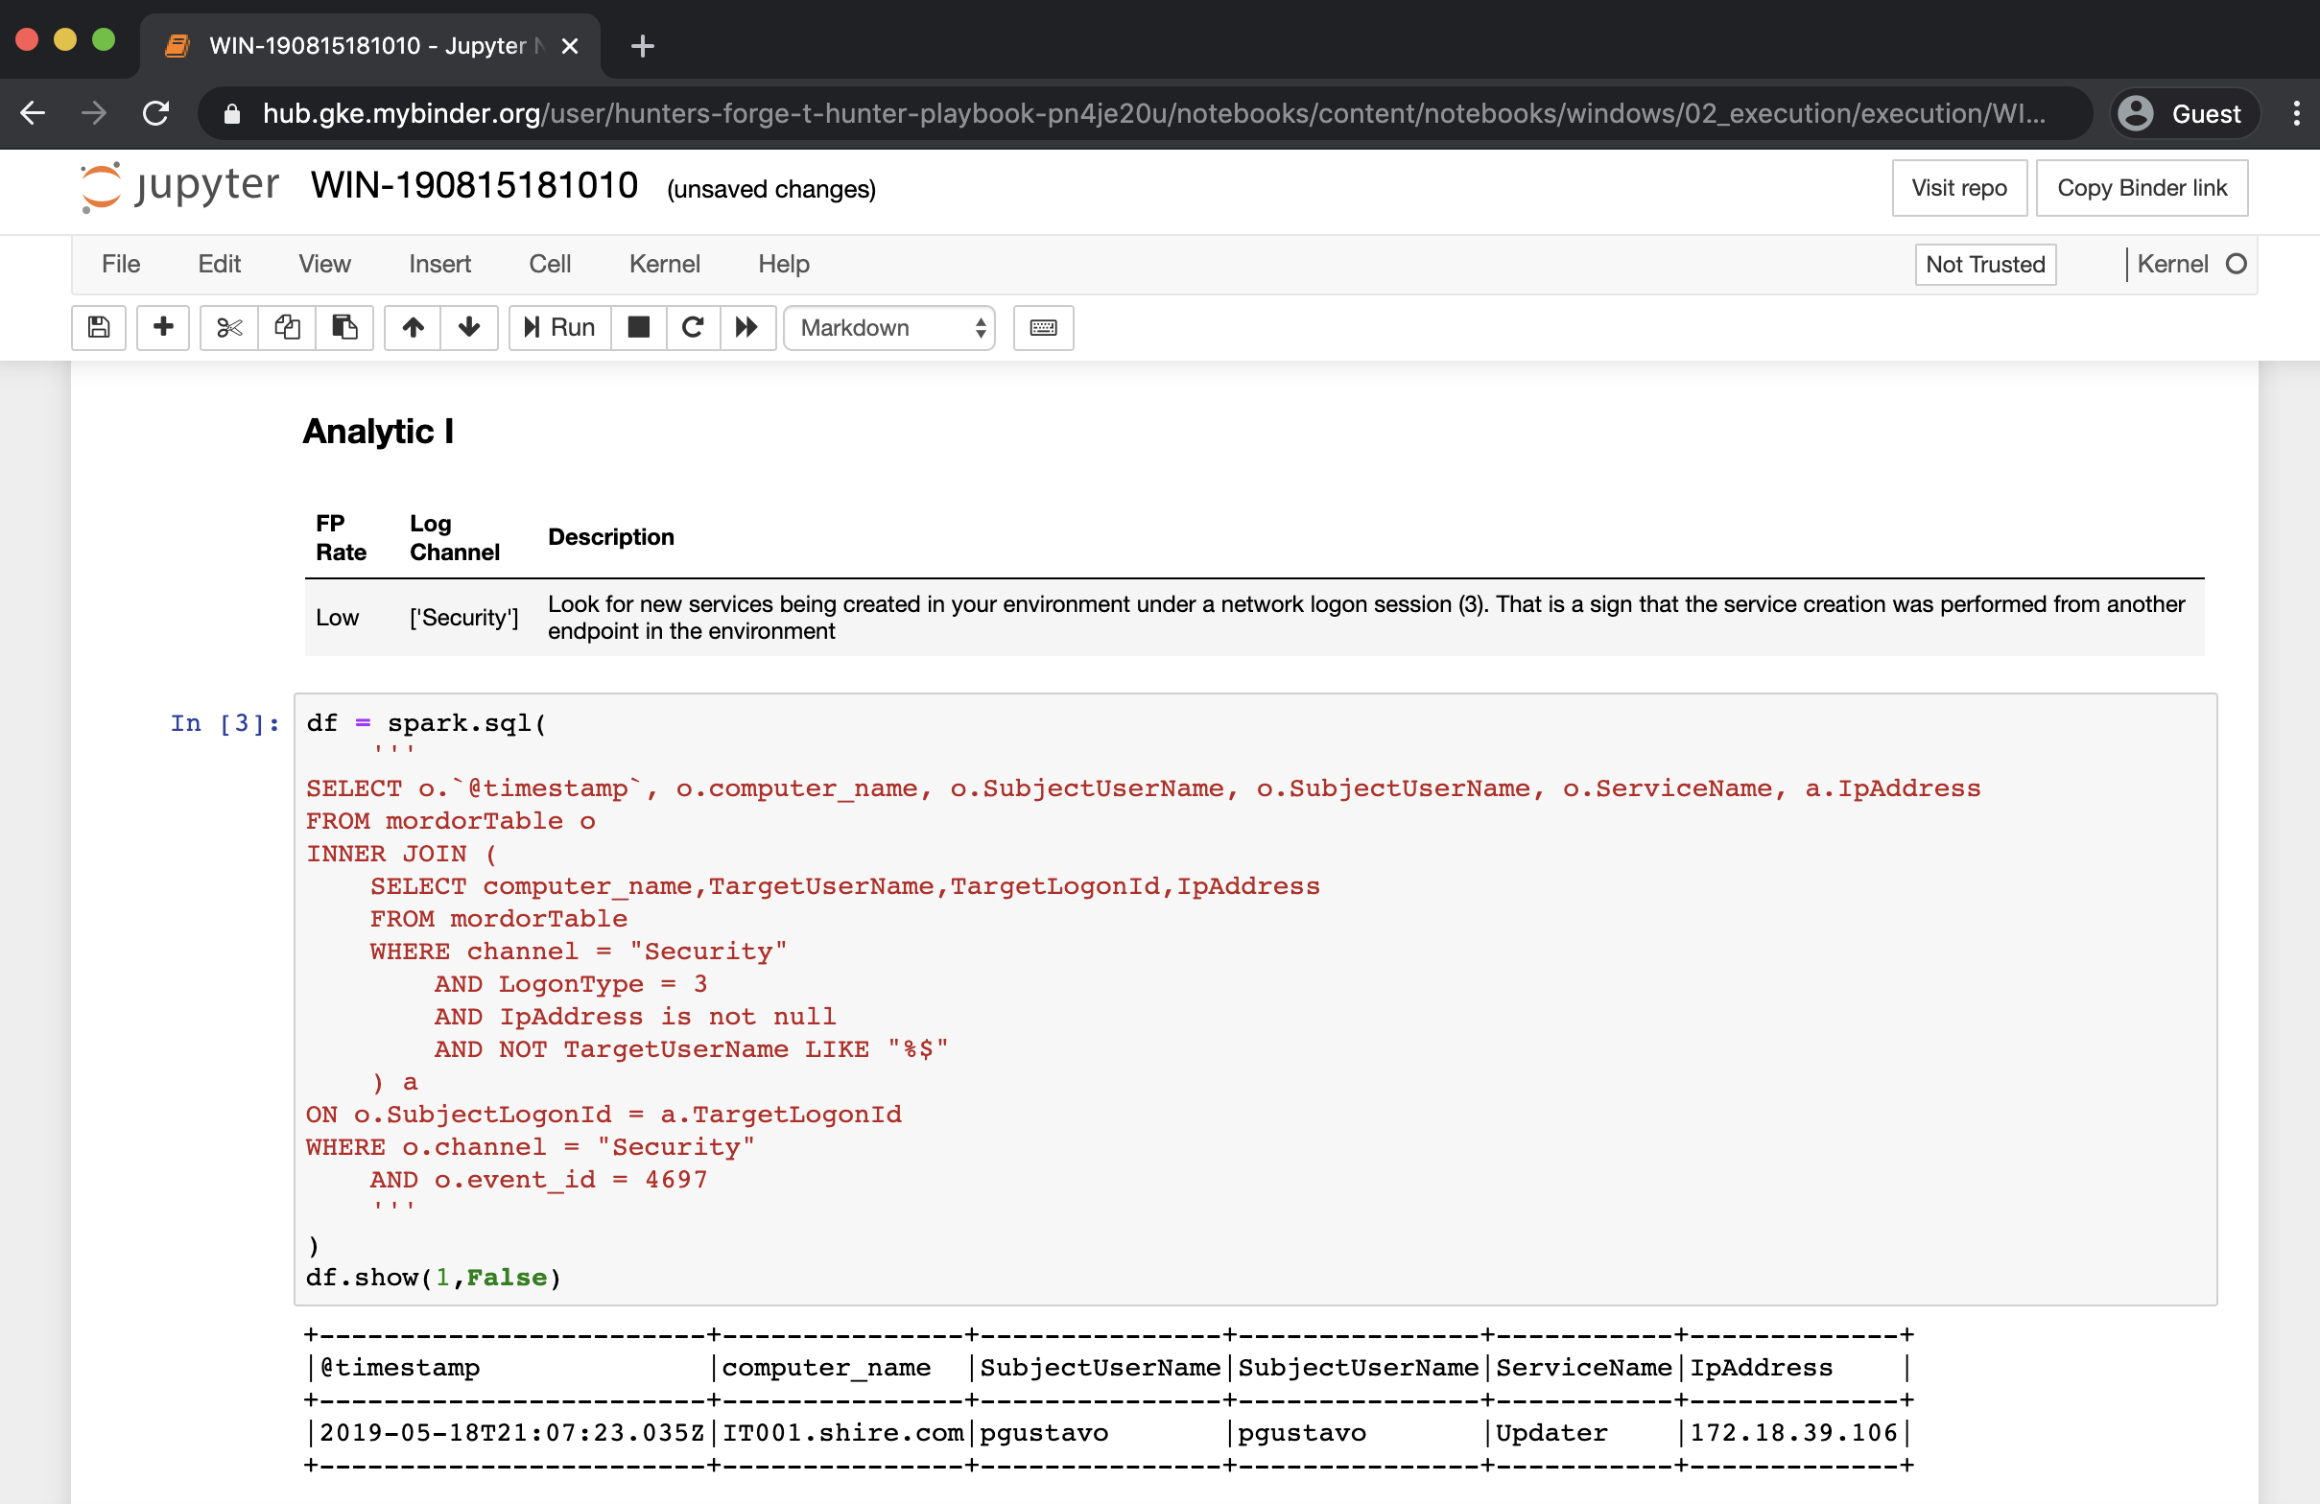
Task: Open the Markdown cell type dropdown
Action: pos(889,327)
